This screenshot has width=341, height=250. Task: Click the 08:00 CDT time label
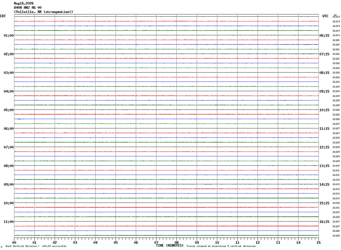click(8, 166)
